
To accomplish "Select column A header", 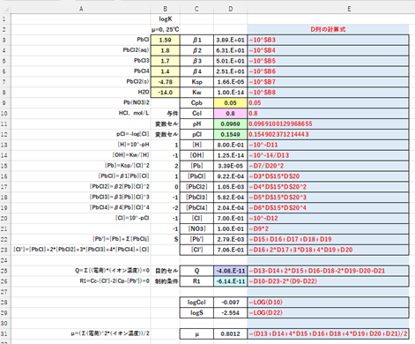I will pyautogui.click(x=81, y=9).
